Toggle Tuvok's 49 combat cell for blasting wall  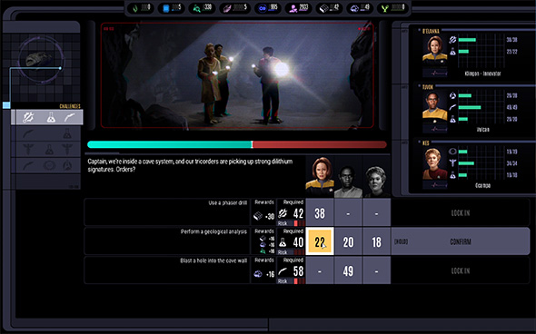tap(348, 270)
